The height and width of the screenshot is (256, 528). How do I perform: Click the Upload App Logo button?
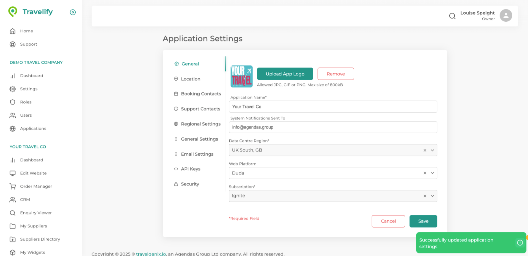click(x=285, y=74)
